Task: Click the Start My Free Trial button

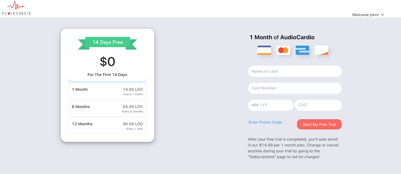Action: (319, 124)
